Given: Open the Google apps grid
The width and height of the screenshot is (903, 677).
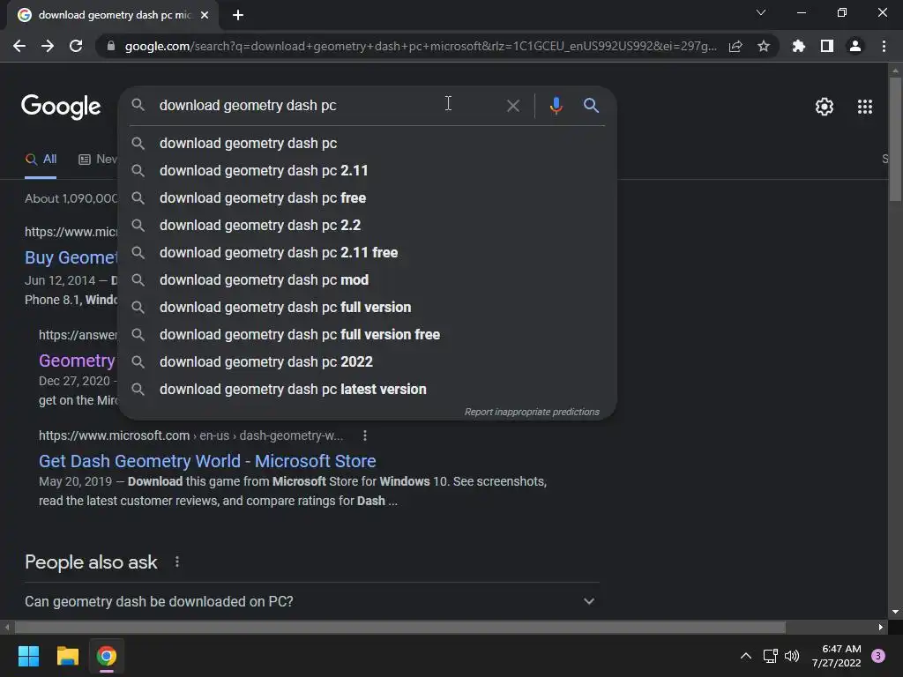Looking at the screenshot, I should [865, 107].
